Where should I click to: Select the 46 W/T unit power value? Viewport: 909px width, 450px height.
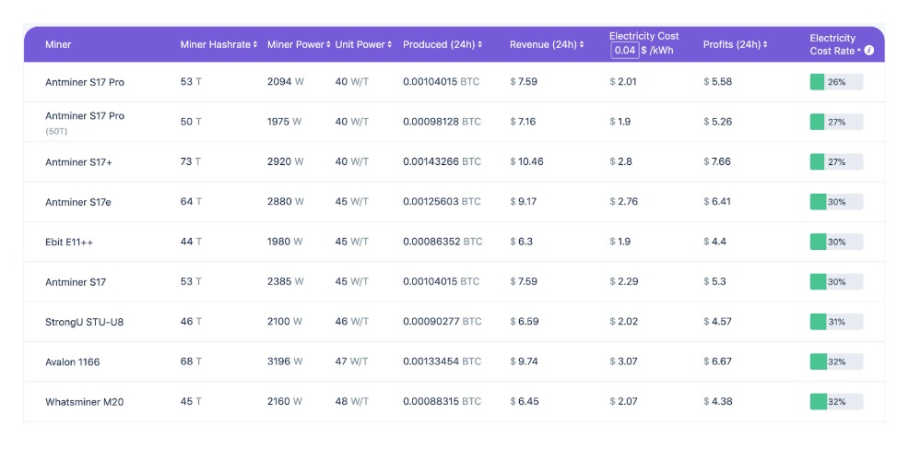pos(352,321)
